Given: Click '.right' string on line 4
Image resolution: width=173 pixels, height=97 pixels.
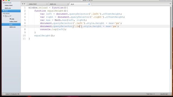Looking at the screenshot, I should (97, 17).
